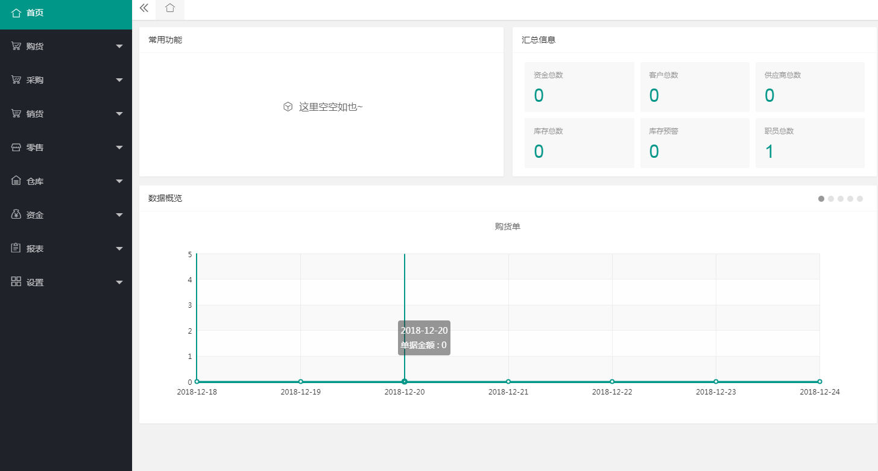Click the home icon on the tab bar
The width and height of the screenshot is (878, 471).
click(169, 9)
